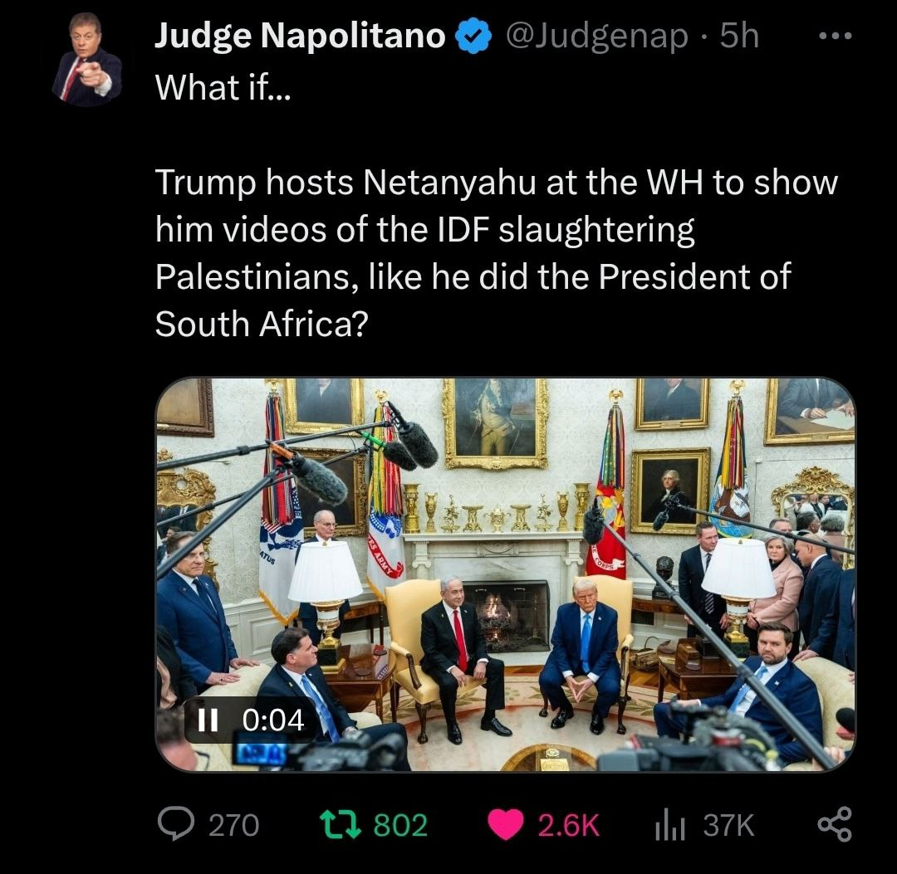This screenshot has width=897, height=874.
Task: Click the share icon
Action: click(x=836, y=824)
